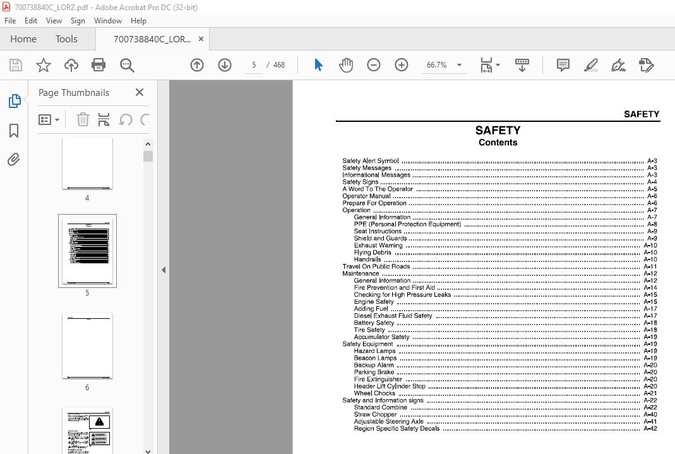Open the Fire Prevention and First Aid entry

click(x=505, y=287)
